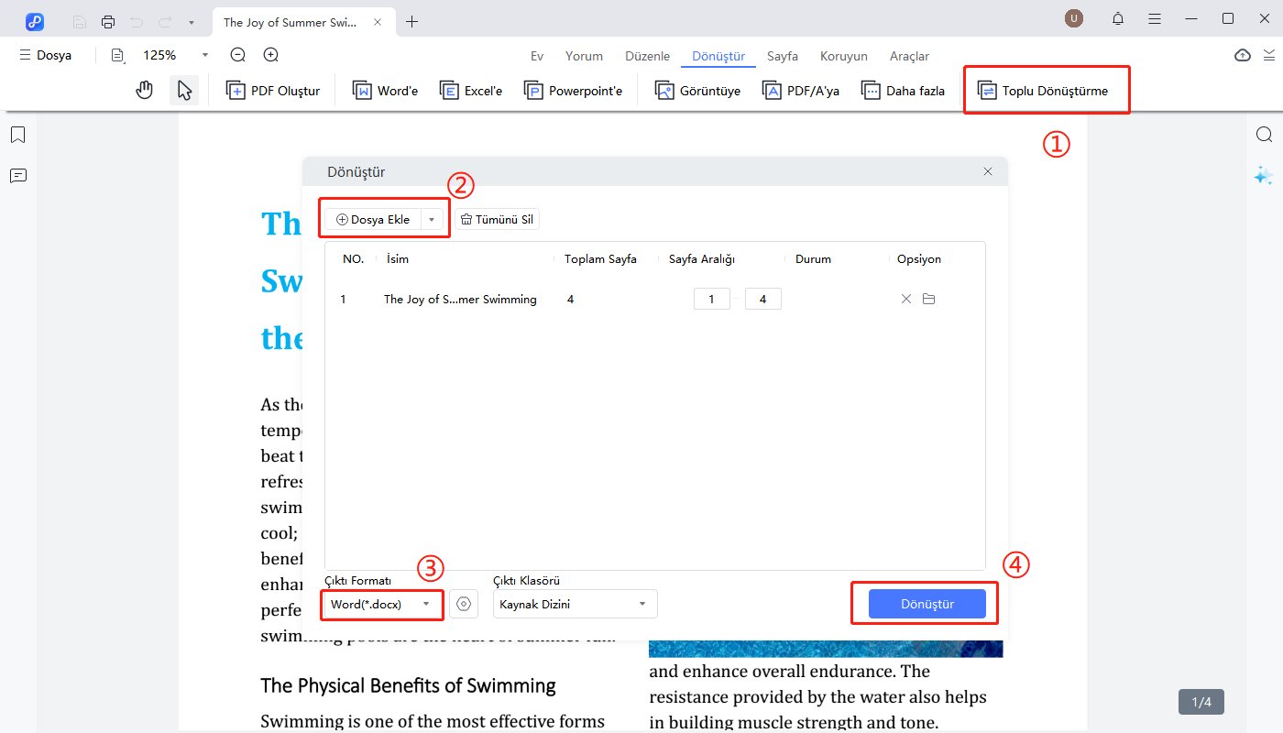Click the Sayfa Aralığı column header
1283x733 pixels.
pyautogui.click(x=702, y=259)
